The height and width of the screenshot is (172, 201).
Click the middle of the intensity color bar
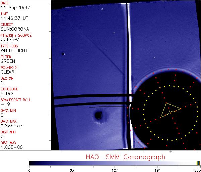point(115,163)
